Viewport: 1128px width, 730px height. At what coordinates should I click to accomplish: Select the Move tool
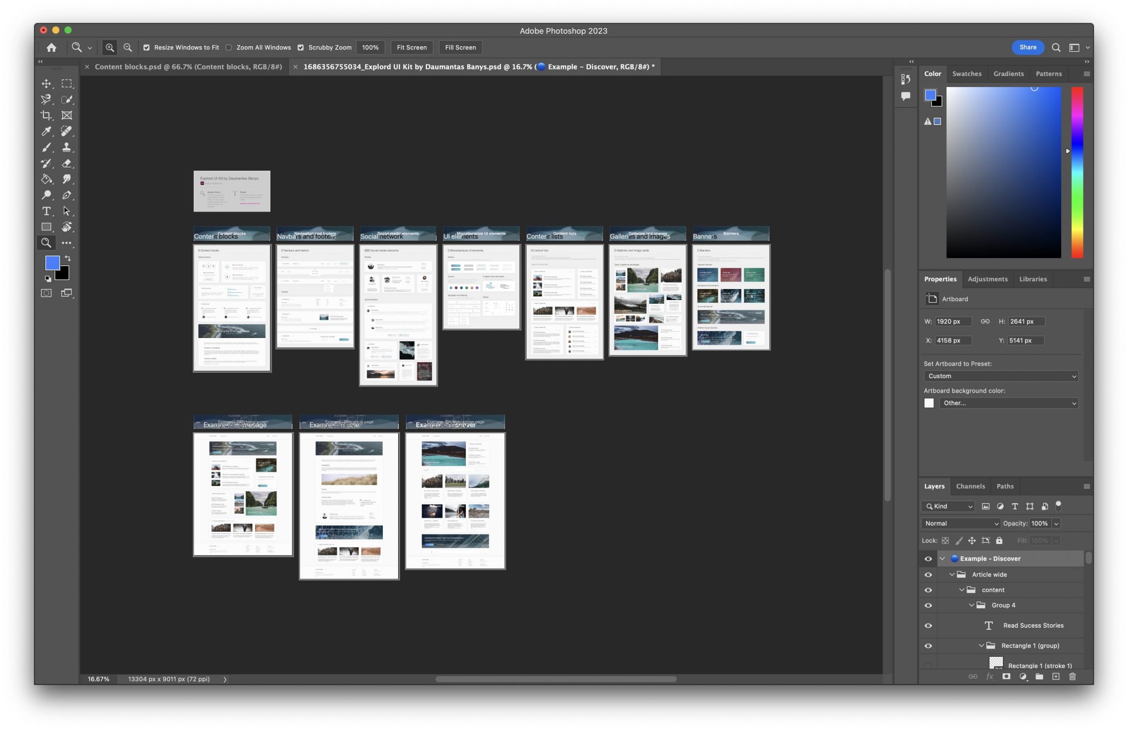click(46, 83)
